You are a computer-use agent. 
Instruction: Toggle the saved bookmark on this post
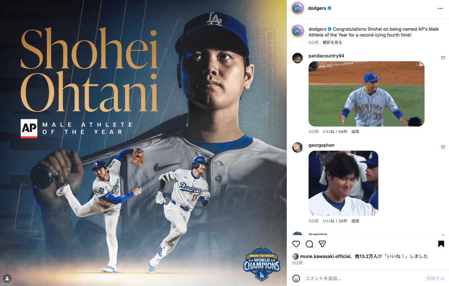[441, 244]
